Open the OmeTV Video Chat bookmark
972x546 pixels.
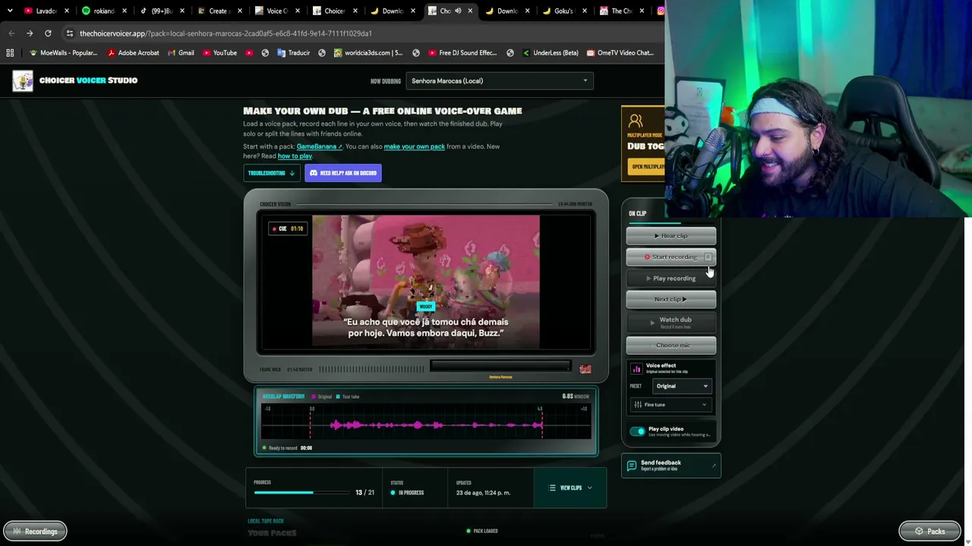pos(619,53)
